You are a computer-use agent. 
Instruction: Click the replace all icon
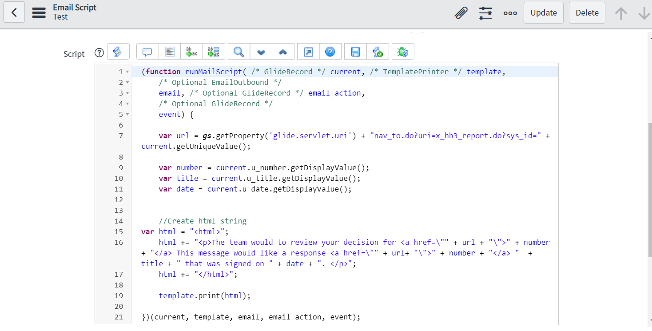pos(214,52)
